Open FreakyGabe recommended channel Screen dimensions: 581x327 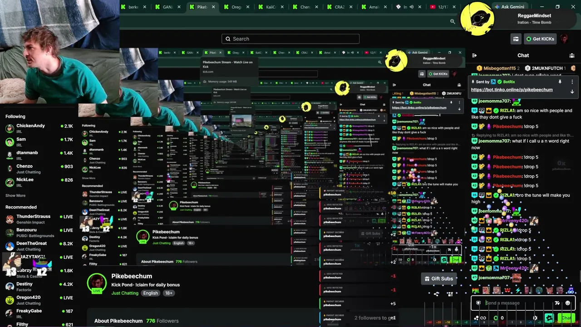click(x=39, y=313)
